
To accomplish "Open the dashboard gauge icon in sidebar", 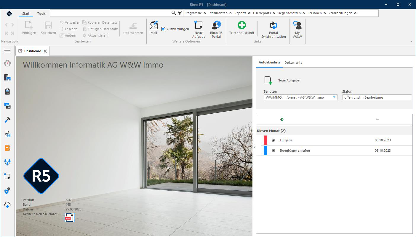I will coord(7,63).
